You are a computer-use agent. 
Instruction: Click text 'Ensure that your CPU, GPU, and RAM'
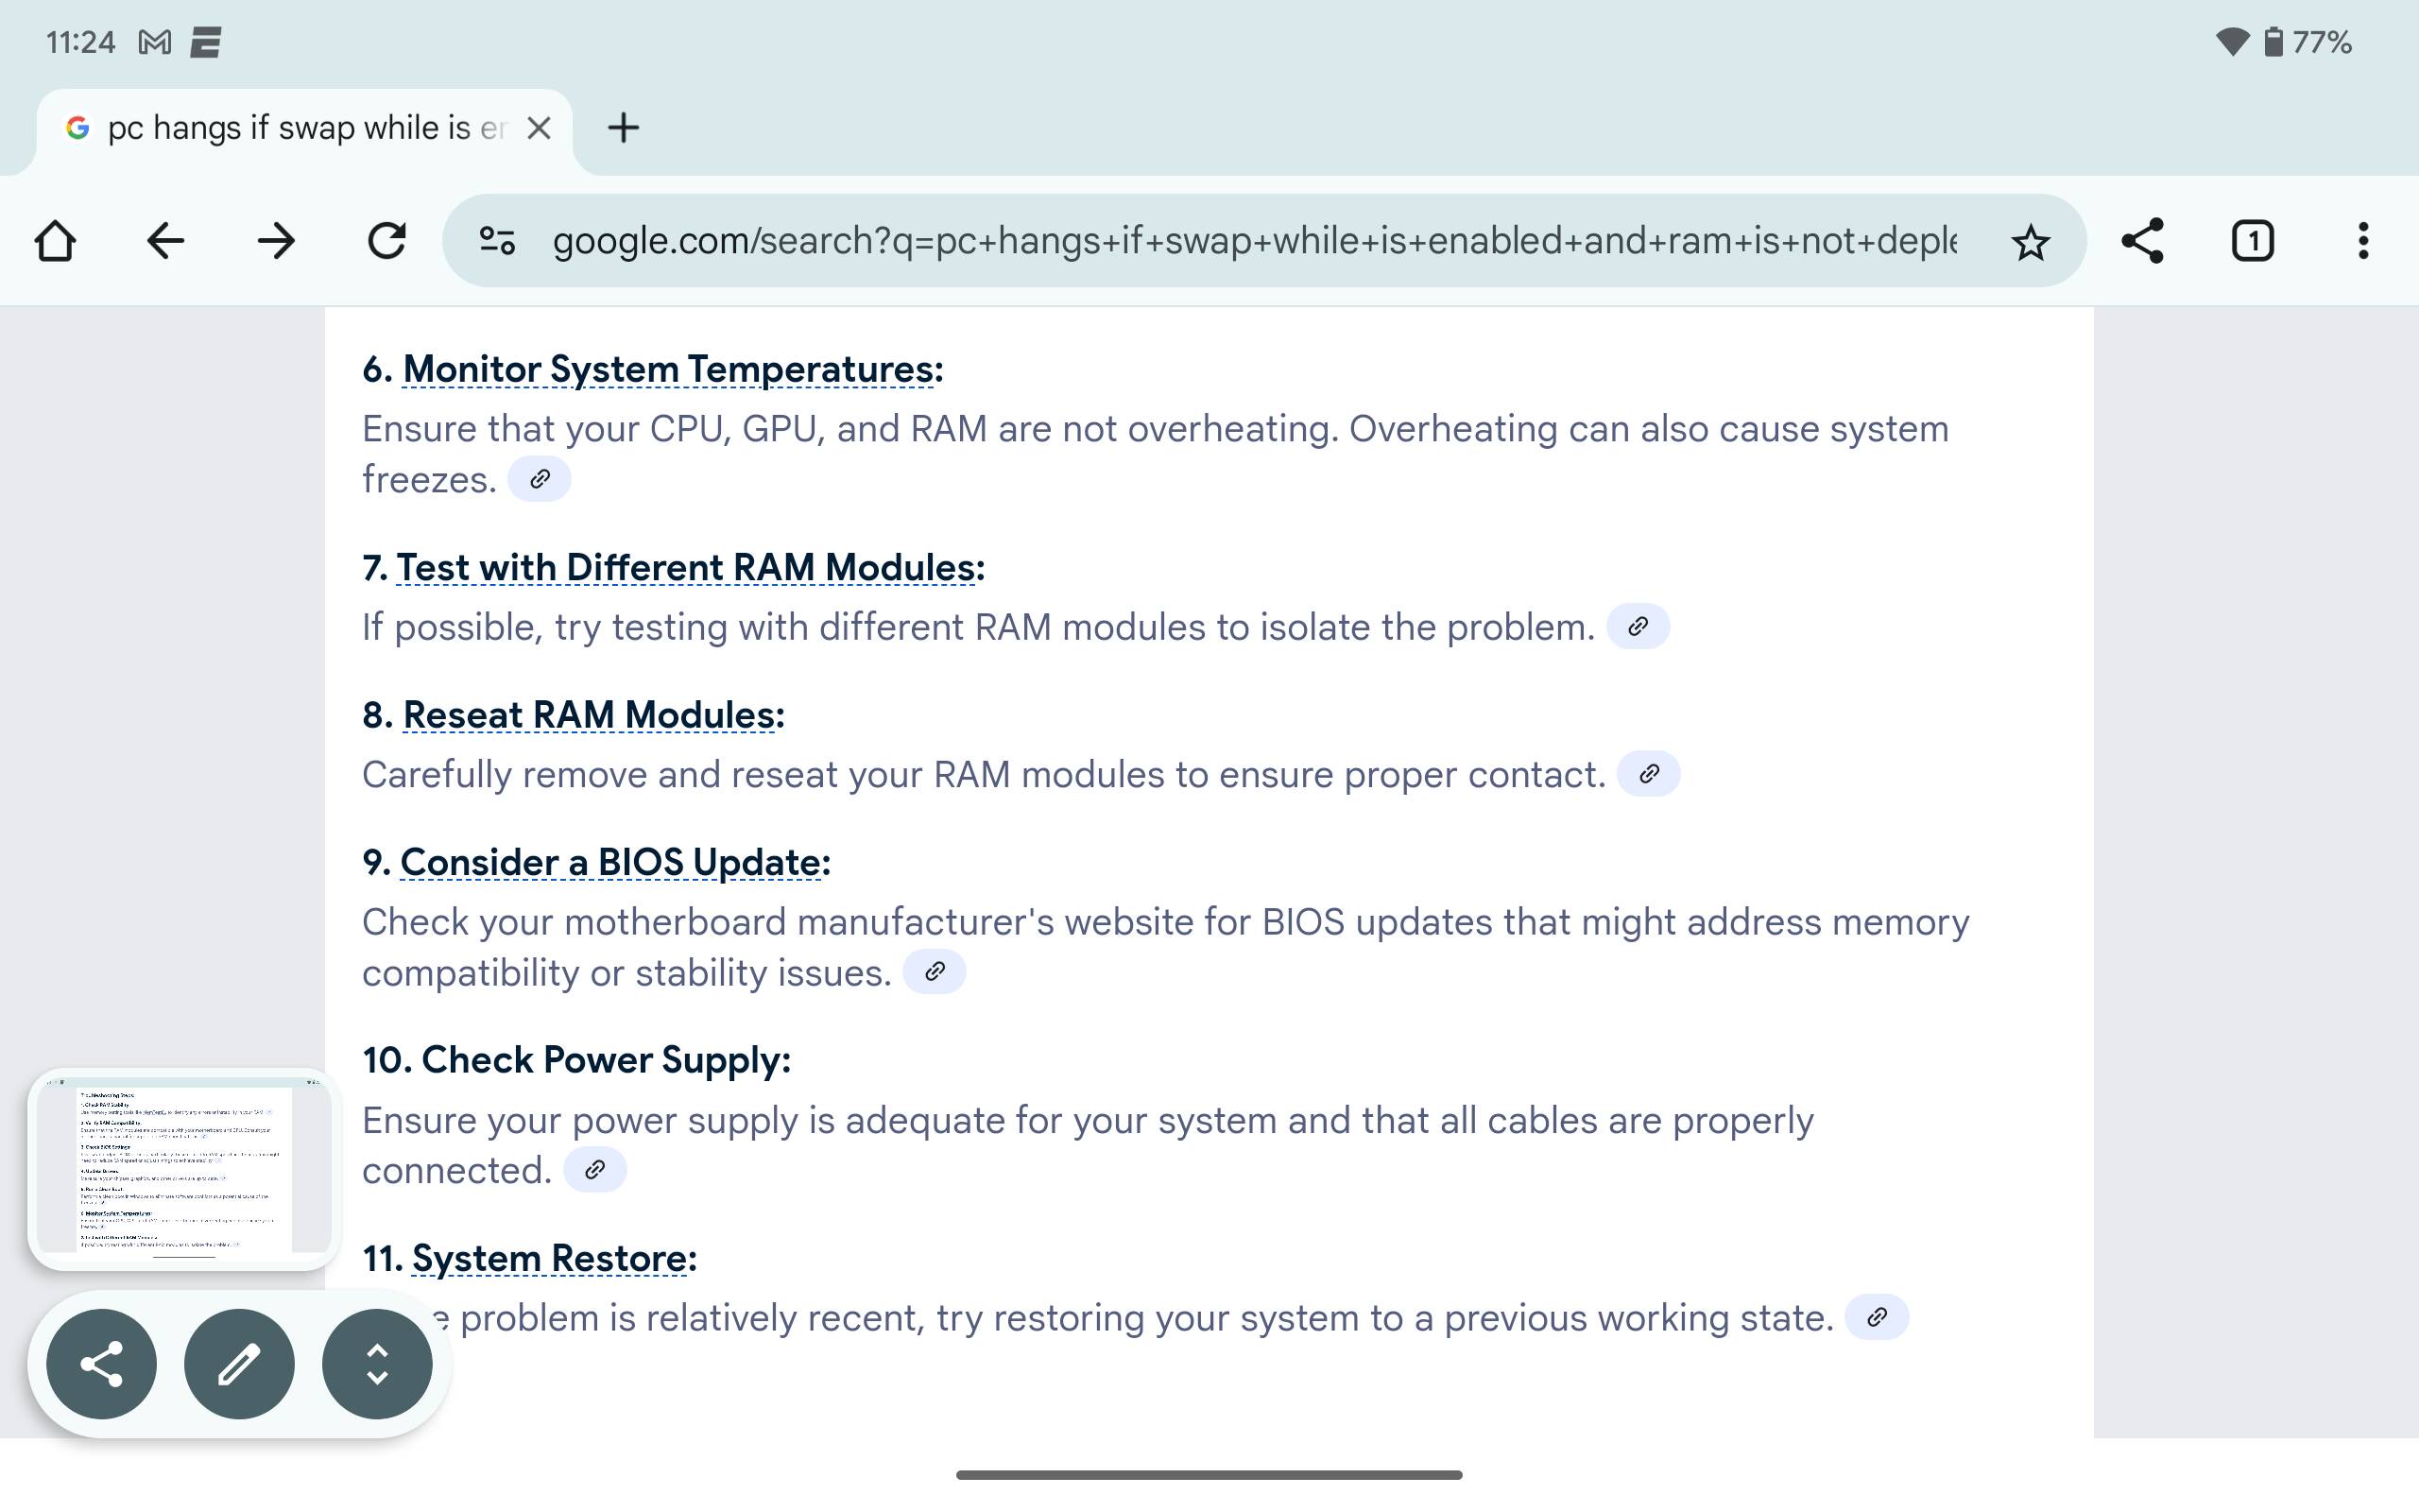[675, 429]
